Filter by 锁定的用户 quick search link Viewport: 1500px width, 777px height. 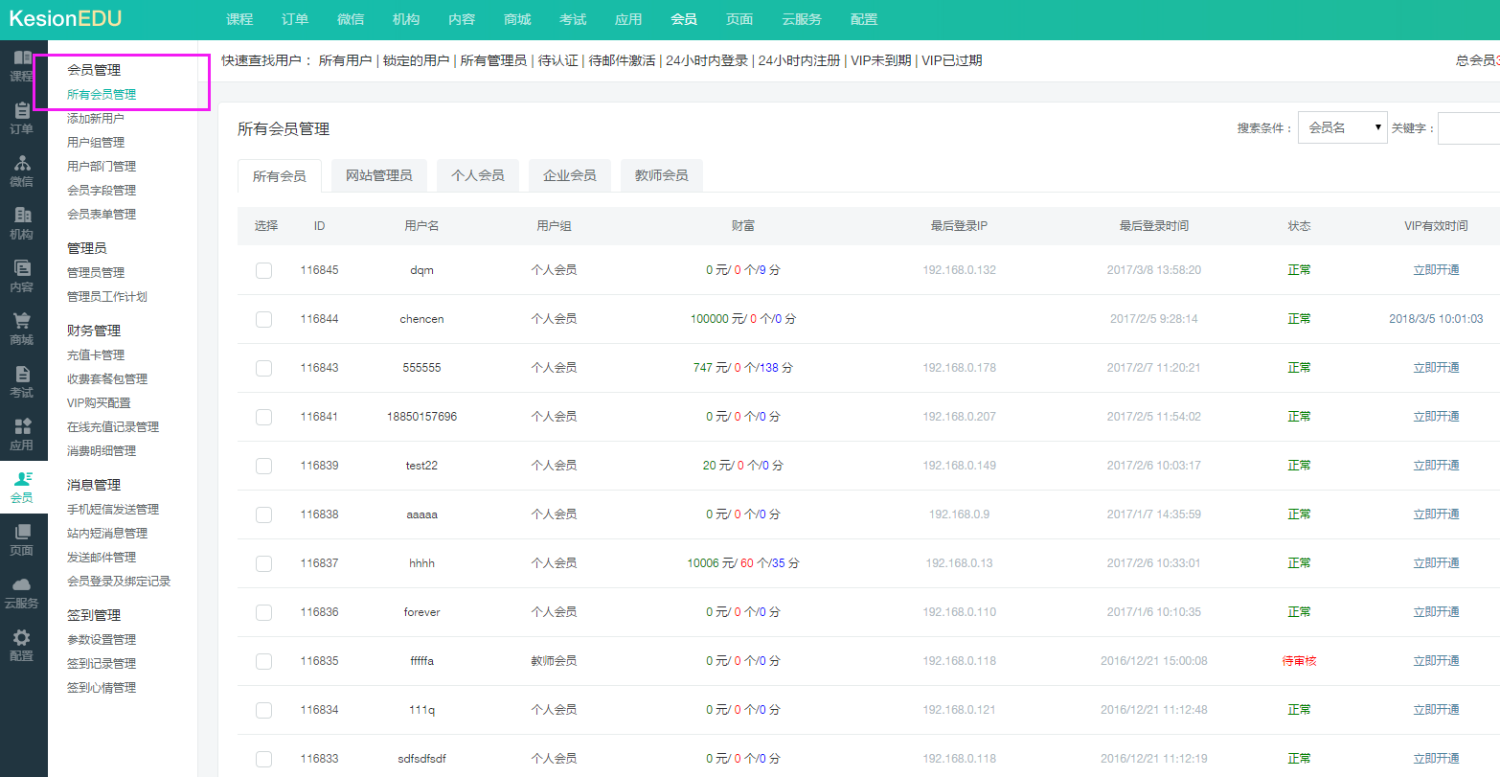416,60
